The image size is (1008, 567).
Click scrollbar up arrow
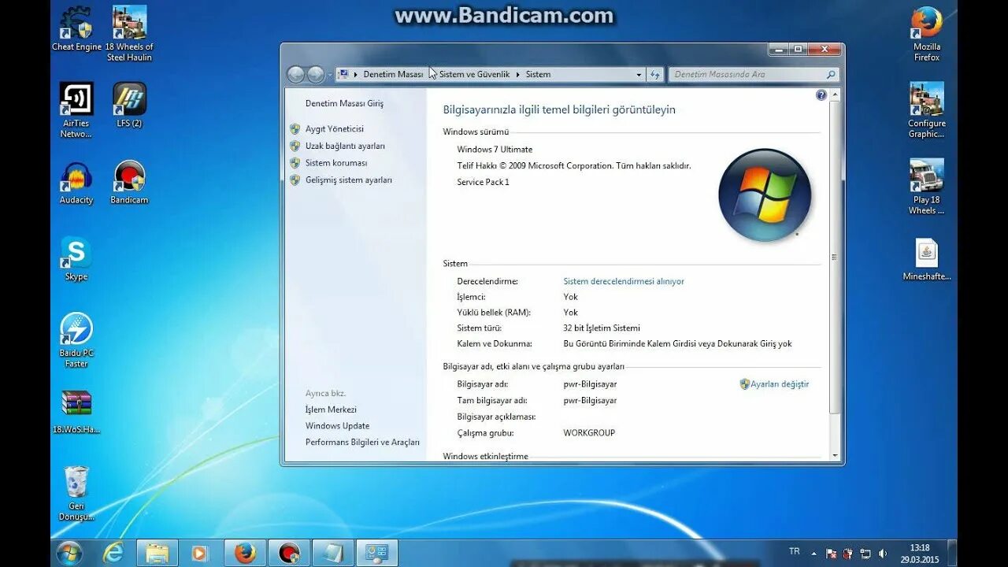835,95
